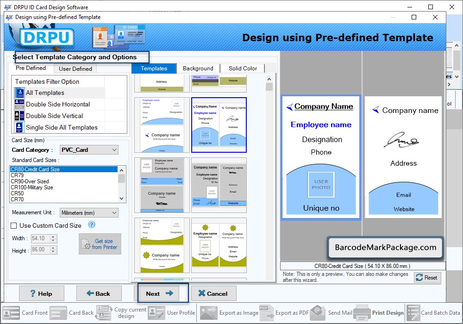Enable Use Custom Card Size checkbox

pos(13,226)
